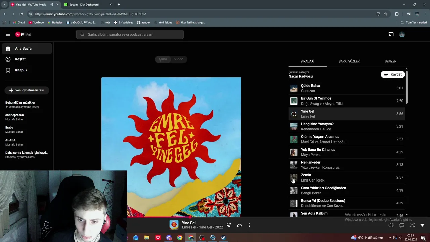Open Kitaplık in the sidebar
The image size is (430, 242).
(x=27, y=70)
